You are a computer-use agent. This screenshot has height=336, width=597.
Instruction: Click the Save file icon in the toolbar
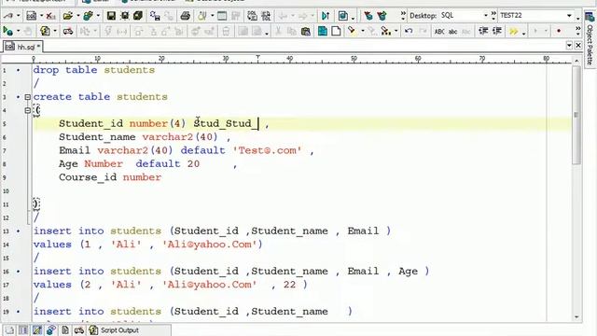pyautogui.click(x=111, y=16)
